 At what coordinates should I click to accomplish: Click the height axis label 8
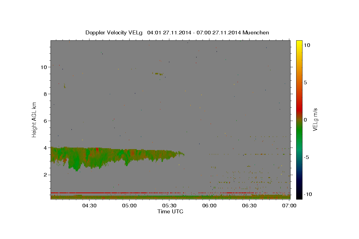[x=45, y=94]
